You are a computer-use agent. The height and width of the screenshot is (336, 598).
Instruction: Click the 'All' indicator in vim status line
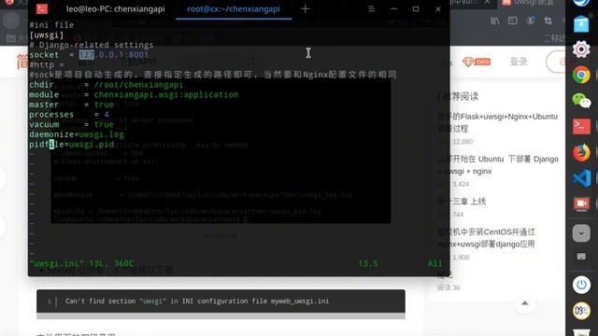[434, 263]
